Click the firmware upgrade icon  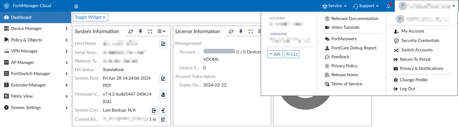163,94
